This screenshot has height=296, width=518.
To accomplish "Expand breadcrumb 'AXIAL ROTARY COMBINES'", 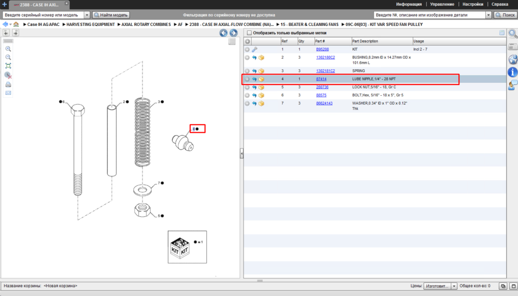I will click(119, 24).
